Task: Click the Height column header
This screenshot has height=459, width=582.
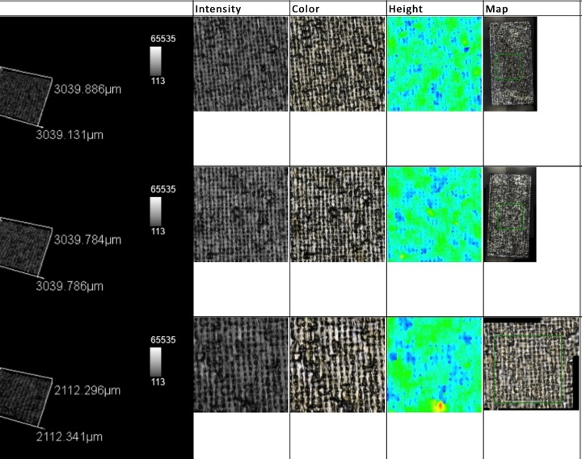Action: tap(404, 9)
